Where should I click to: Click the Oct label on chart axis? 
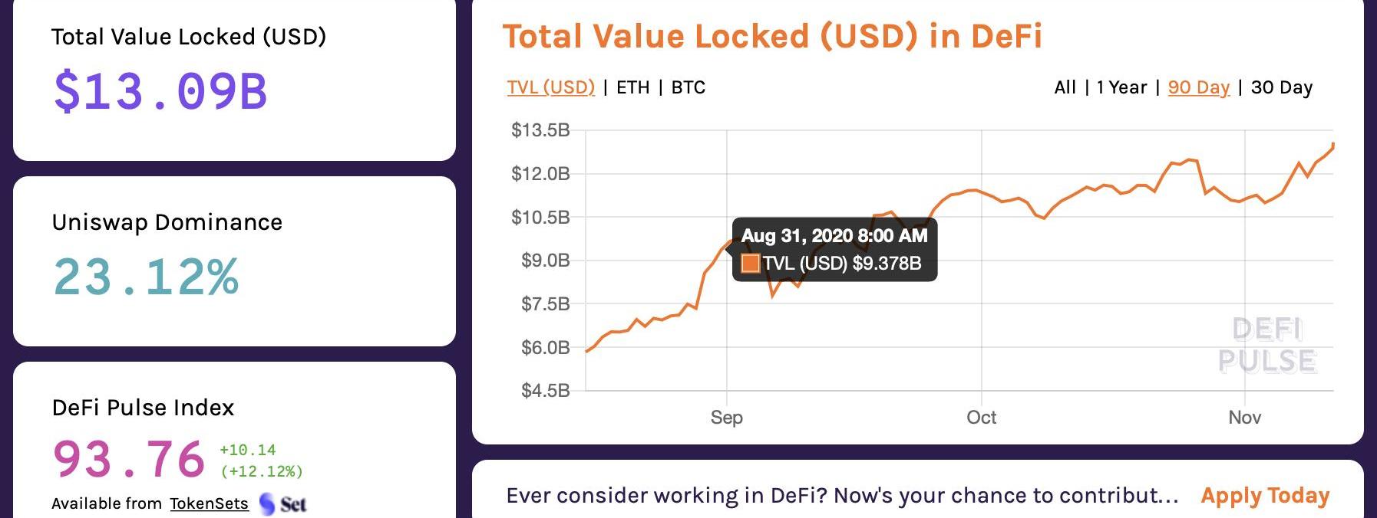[x=981, y=418]
